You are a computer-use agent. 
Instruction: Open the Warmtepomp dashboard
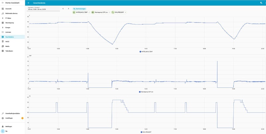pyautogui.click(x=12, y=23)
